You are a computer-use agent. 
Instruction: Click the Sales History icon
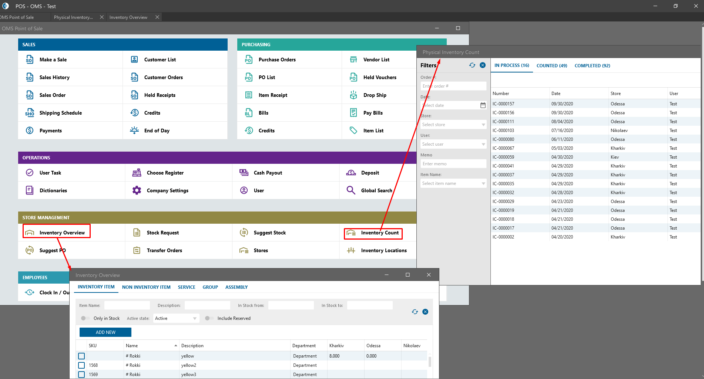click(x=30, y=77)
